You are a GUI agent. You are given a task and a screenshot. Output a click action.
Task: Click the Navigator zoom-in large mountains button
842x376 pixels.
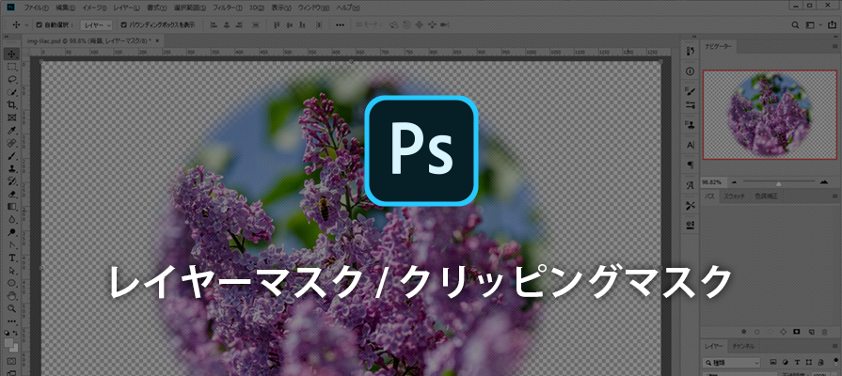pos(824,182)
